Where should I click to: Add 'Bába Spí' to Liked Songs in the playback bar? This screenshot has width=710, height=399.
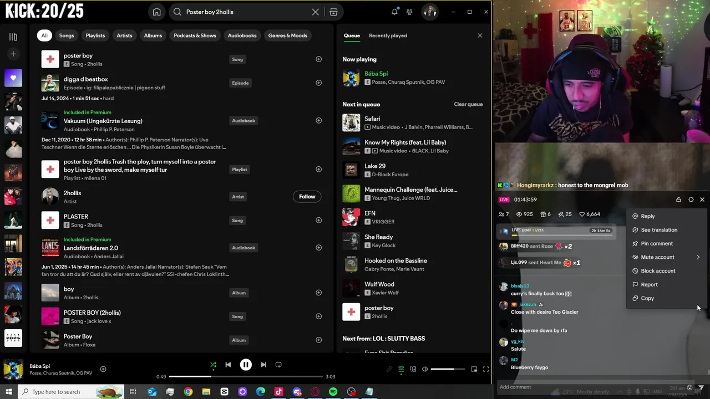tap(103, 369)
